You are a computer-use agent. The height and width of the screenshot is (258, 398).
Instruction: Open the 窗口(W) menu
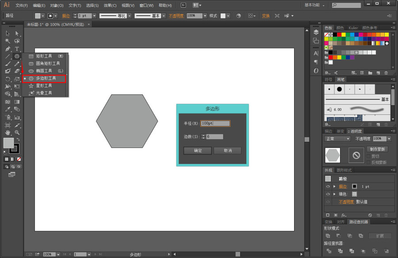(146, 5)
